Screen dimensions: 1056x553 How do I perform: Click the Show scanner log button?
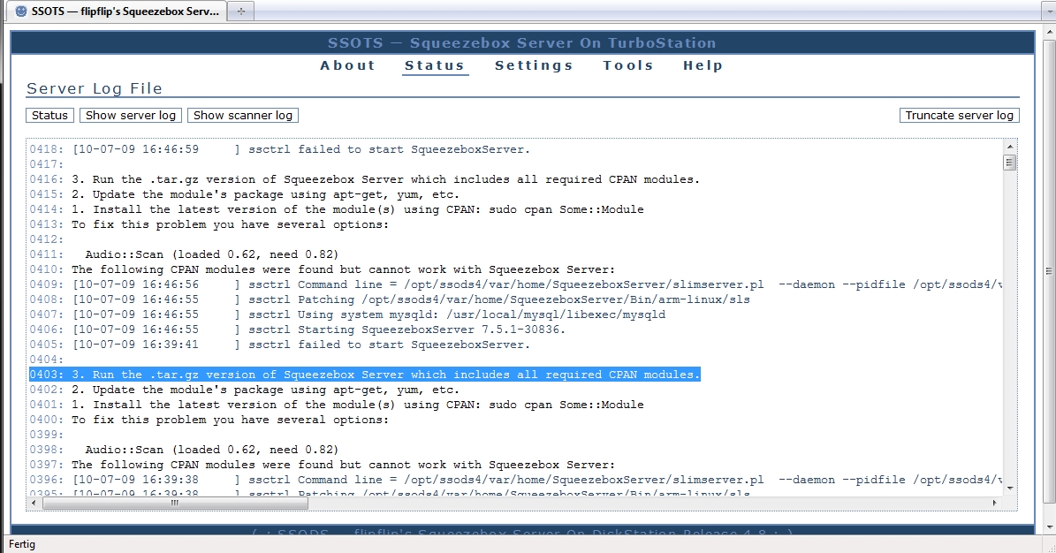(x=242, y=116)
